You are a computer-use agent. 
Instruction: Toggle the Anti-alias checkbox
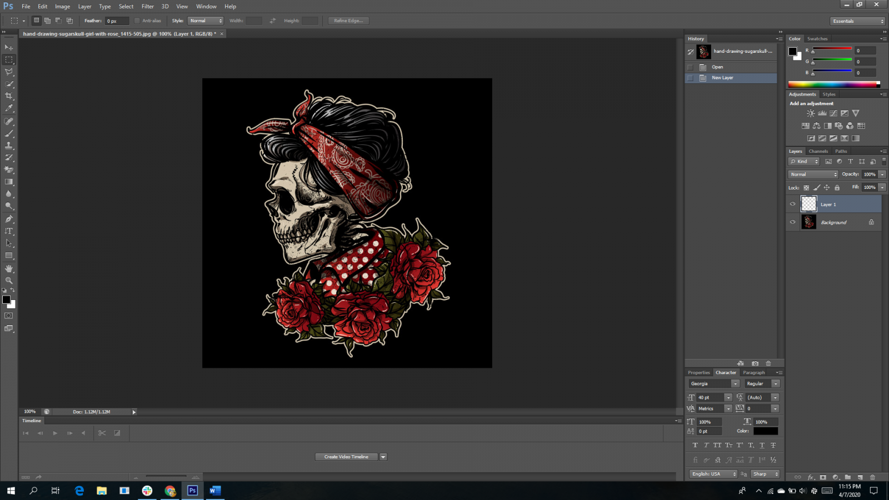pyautogui.click(x=137, y=21)
